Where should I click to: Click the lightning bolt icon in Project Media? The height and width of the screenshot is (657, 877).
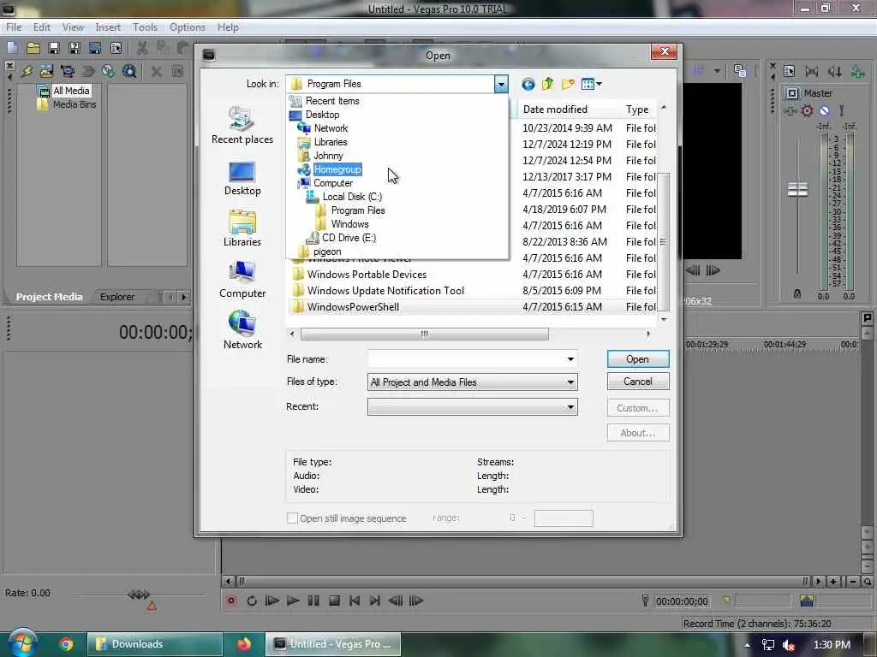click(27, 71)
